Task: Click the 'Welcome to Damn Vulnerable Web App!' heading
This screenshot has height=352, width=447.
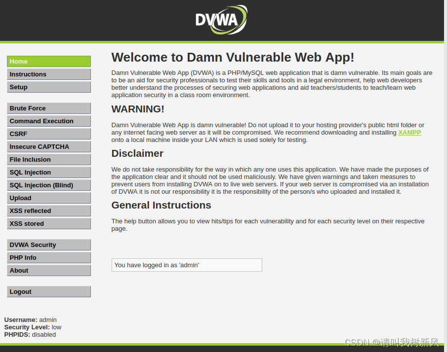Action: coord(233,58)
